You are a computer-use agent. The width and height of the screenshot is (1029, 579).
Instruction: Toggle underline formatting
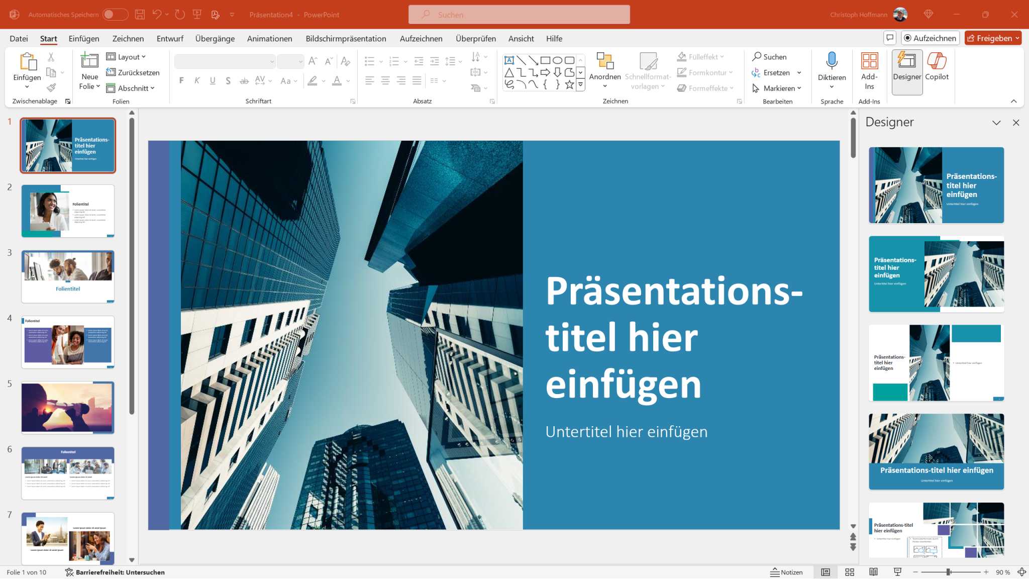click(x=213, y=80)
